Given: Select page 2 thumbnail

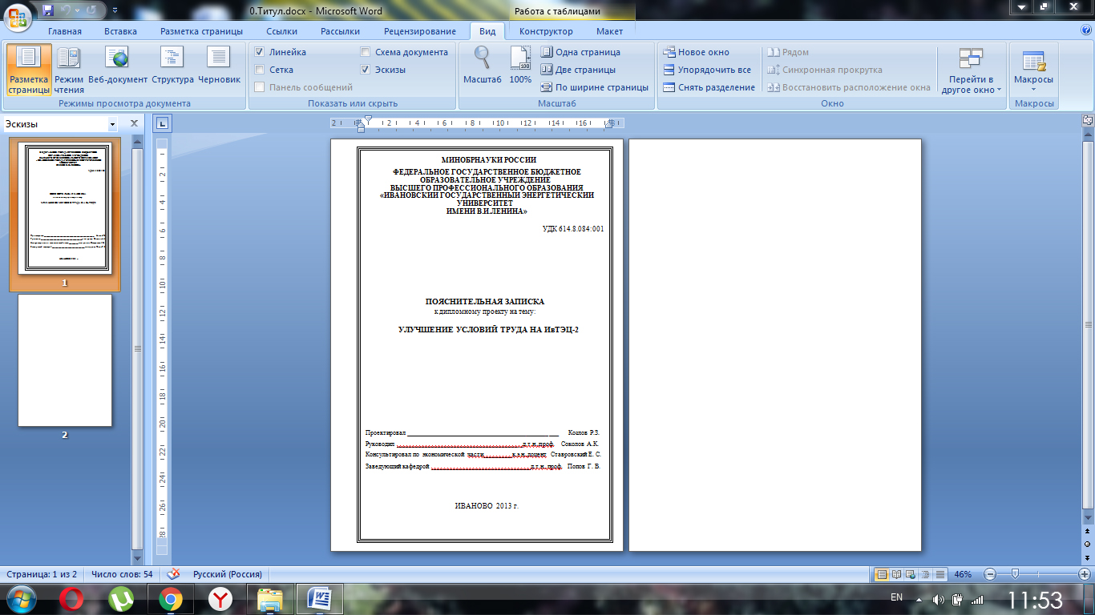Looking at the screenshot, I should tap(65, 360).
